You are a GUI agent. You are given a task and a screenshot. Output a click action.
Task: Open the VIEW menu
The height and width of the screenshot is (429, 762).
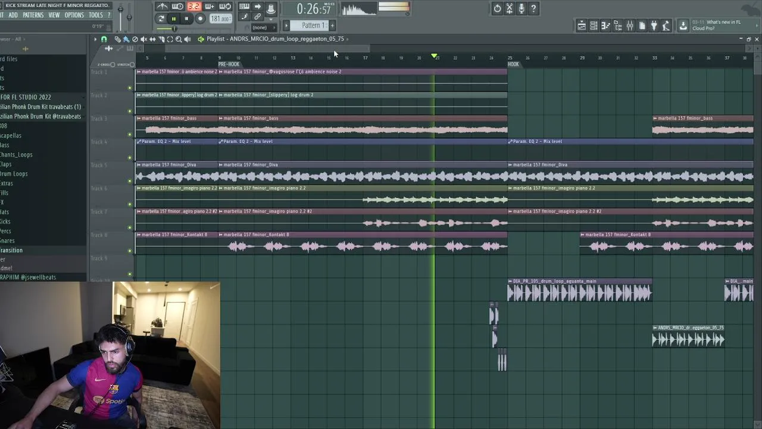[54, 15]
